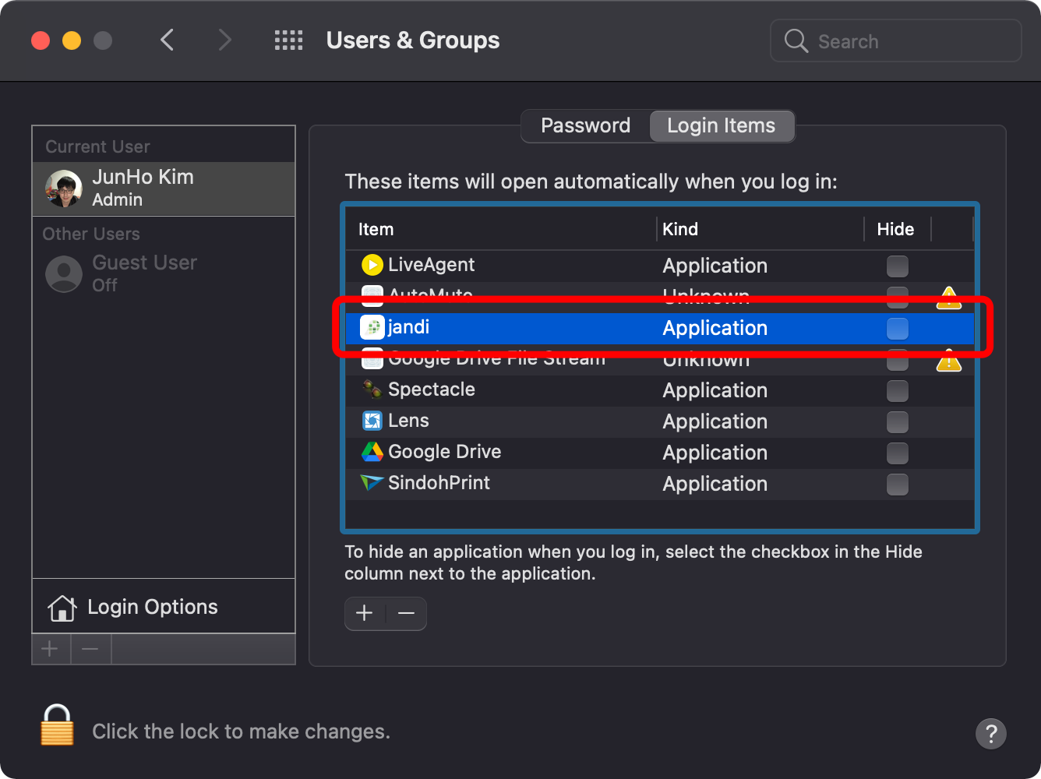Screen dimensions: 1041x779
Task: Toggle Hide checkbox for jandi
Action: tap(898, 329)
